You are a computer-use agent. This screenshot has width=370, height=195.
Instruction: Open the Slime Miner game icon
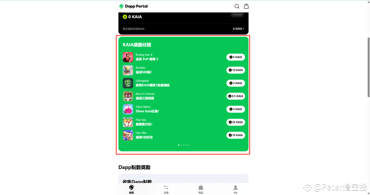(x=128, y=109)
